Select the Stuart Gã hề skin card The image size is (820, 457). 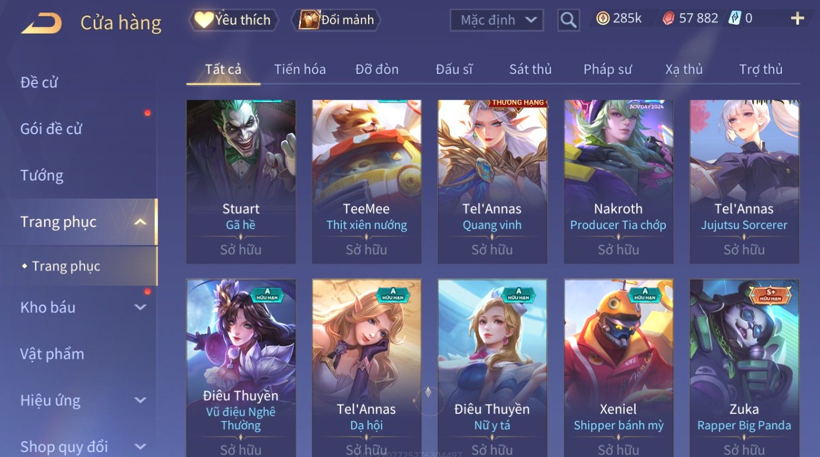241,182
